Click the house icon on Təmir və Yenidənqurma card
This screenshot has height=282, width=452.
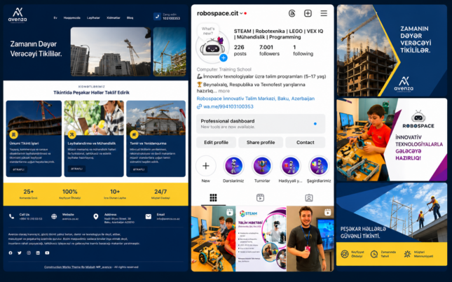point(134,134)
